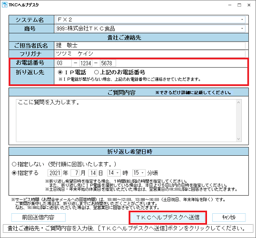The image size is (256, 238).
Task: Click the 折り返し希望日時 section header
Action: pos(128,151)
